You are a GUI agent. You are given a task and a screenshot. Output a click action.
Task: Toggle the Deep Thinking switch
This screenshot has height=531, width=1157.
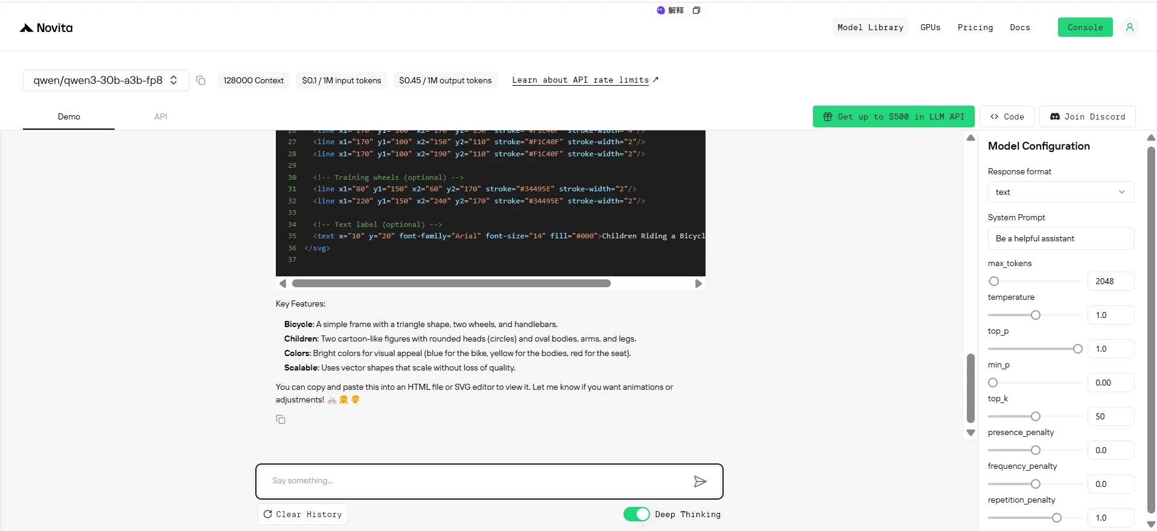(636, 514)
